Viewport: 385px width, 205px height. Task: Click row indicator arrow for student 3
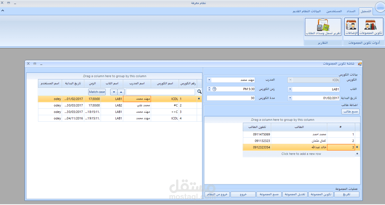(357, 147)
